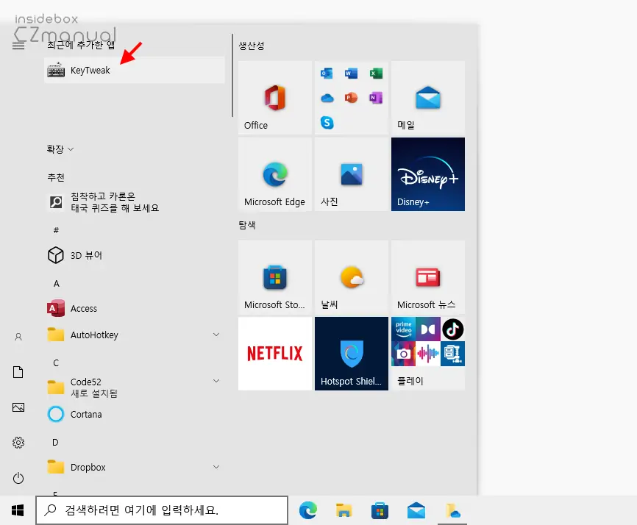The image size is (637, 525).
Task: Open the Disney+ tile
Action: coord(427,174)
